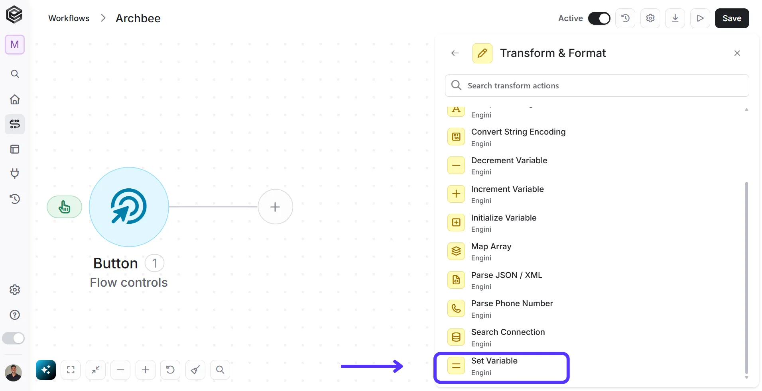Open the M workspace avatar

tap(15, 44)
